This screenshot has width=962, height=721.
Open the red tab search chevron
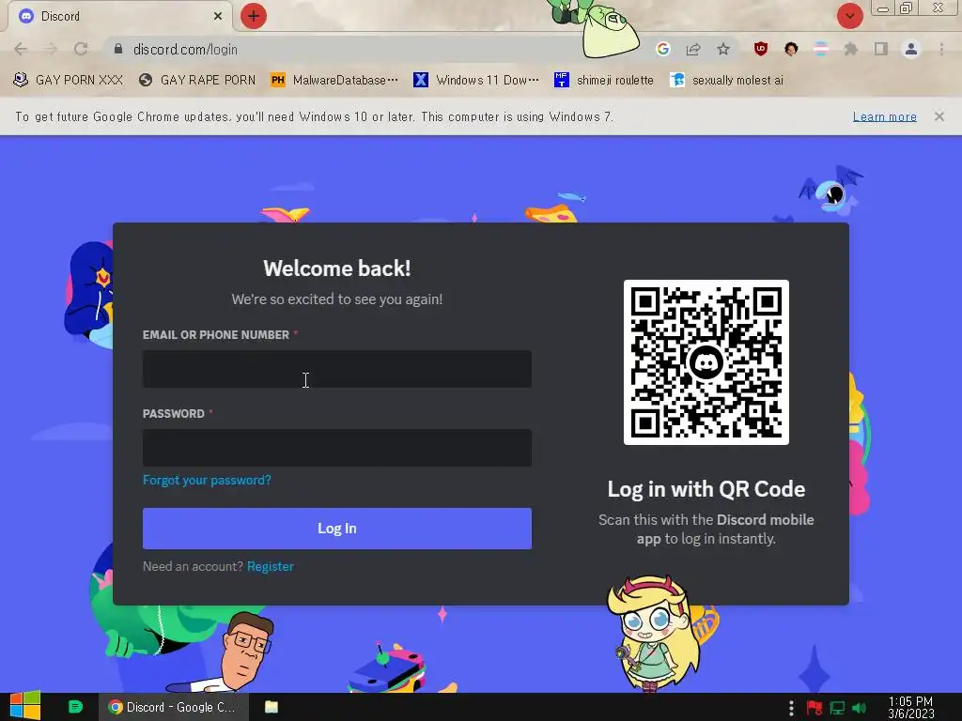click(x=849, y=16)
